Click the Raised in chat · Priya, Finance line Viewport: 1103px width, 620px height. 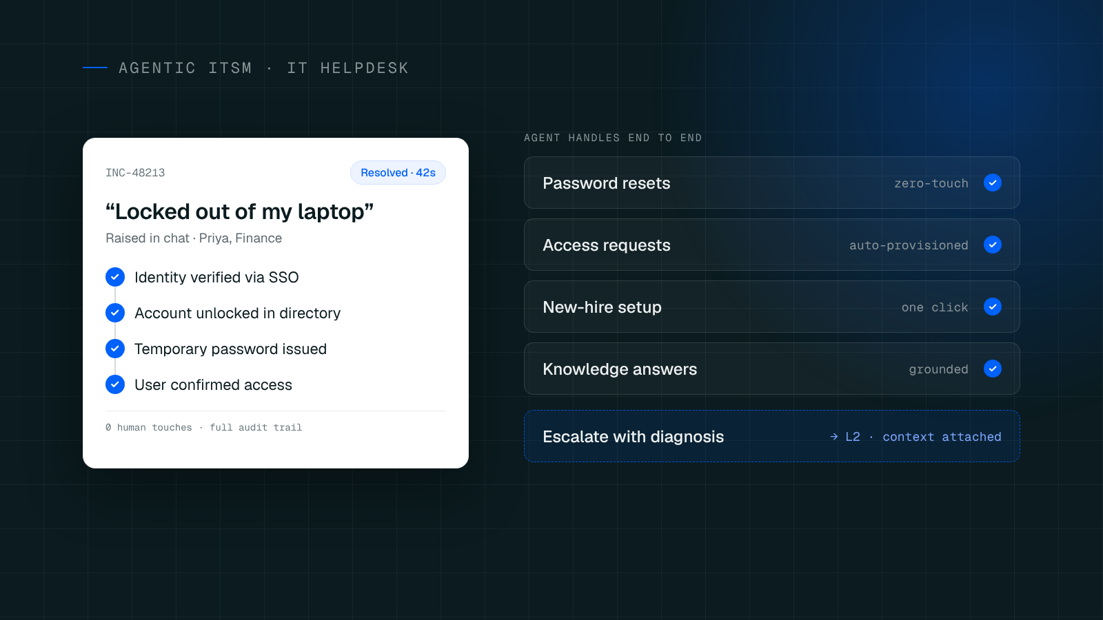pos(194,238)
